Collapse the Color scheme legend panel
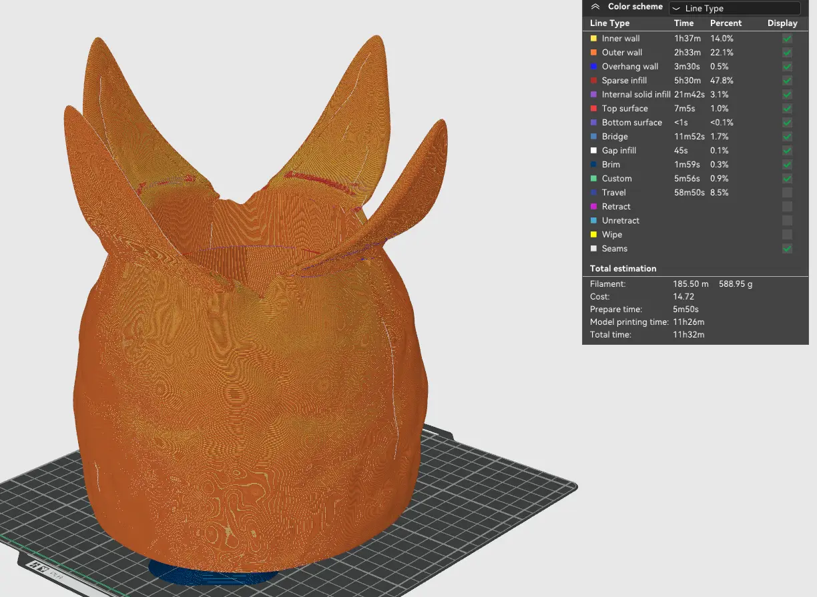817x597 pixels. pos(595,7)
